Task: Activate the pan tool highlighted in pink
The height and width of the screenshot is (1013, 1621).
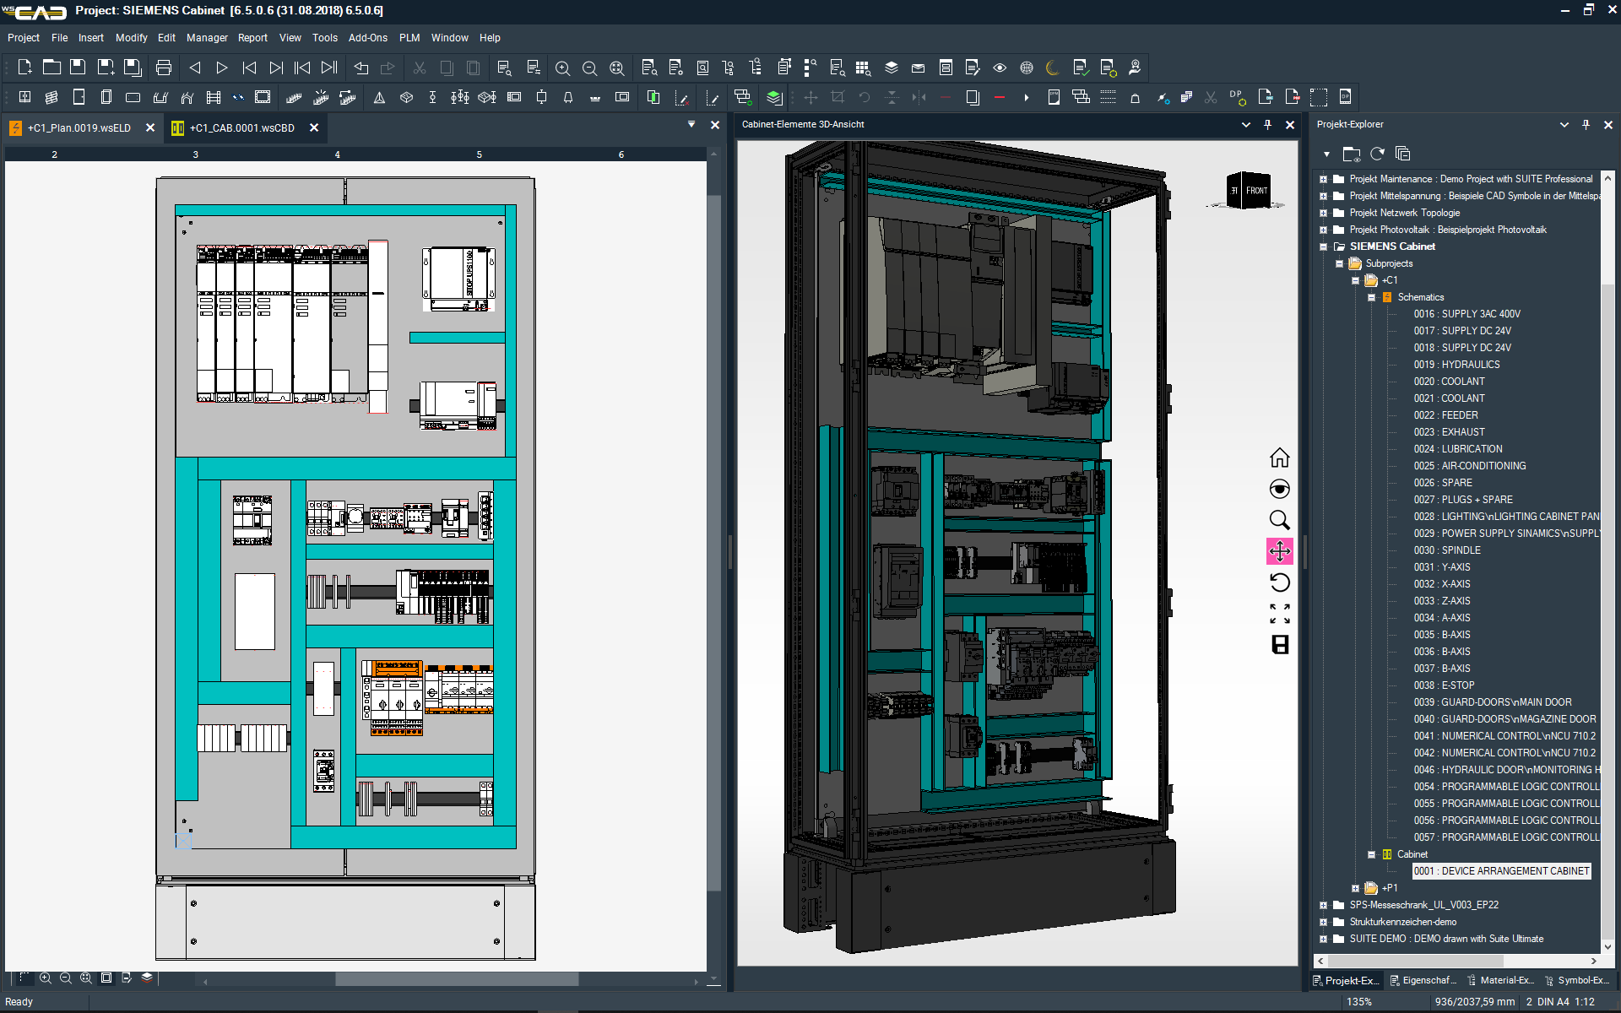Action: pos(1280,551)
